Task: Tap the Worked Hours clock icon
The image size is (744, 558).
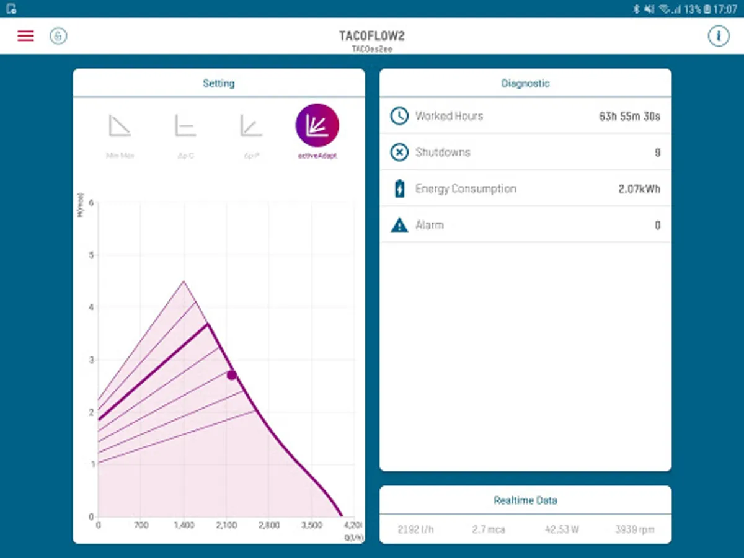Action: (x=399, y=116)
